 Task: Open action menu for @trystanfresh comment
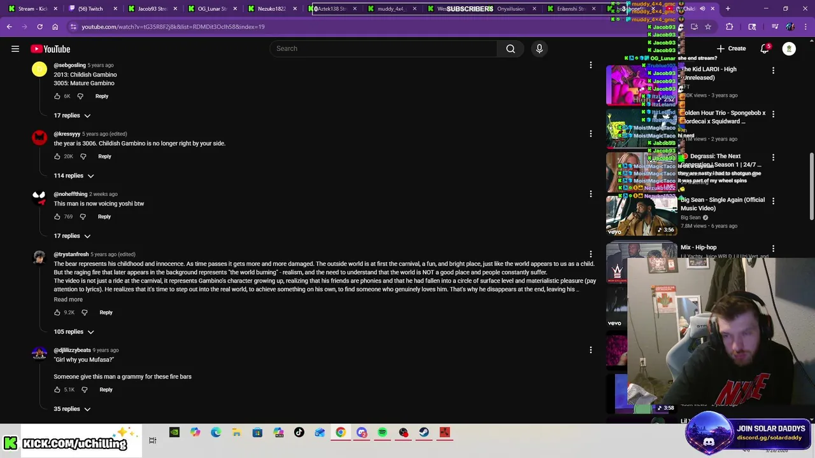[x=590, y=254]
